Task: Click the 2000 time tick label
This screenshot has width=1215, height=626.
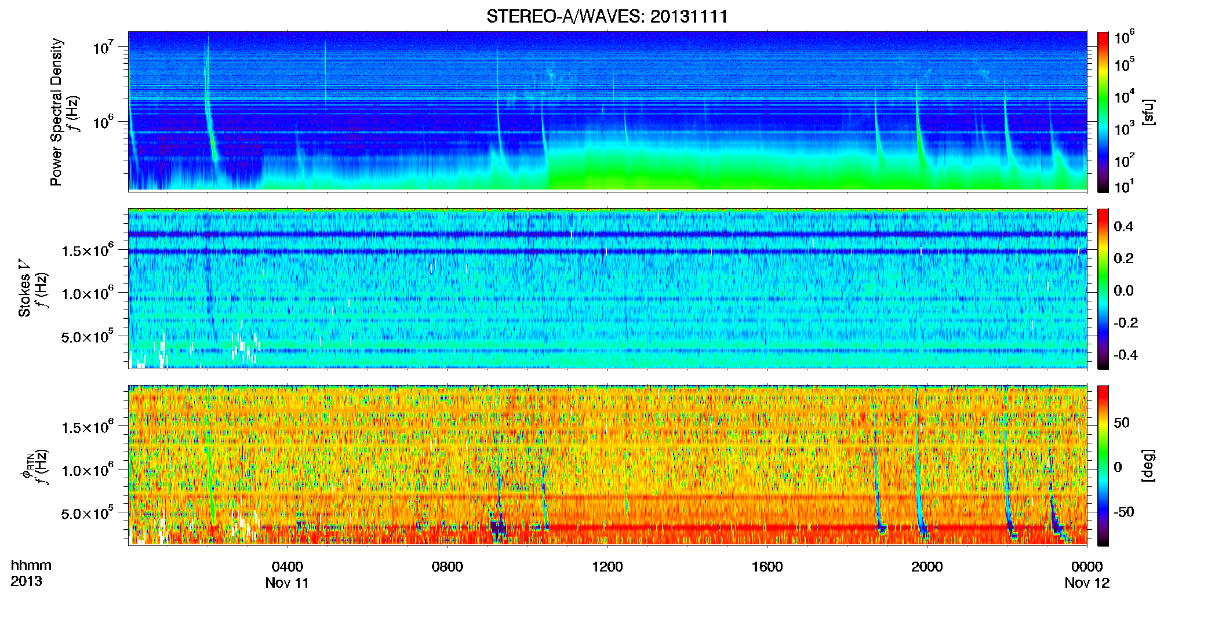Action: click(927, 567)
